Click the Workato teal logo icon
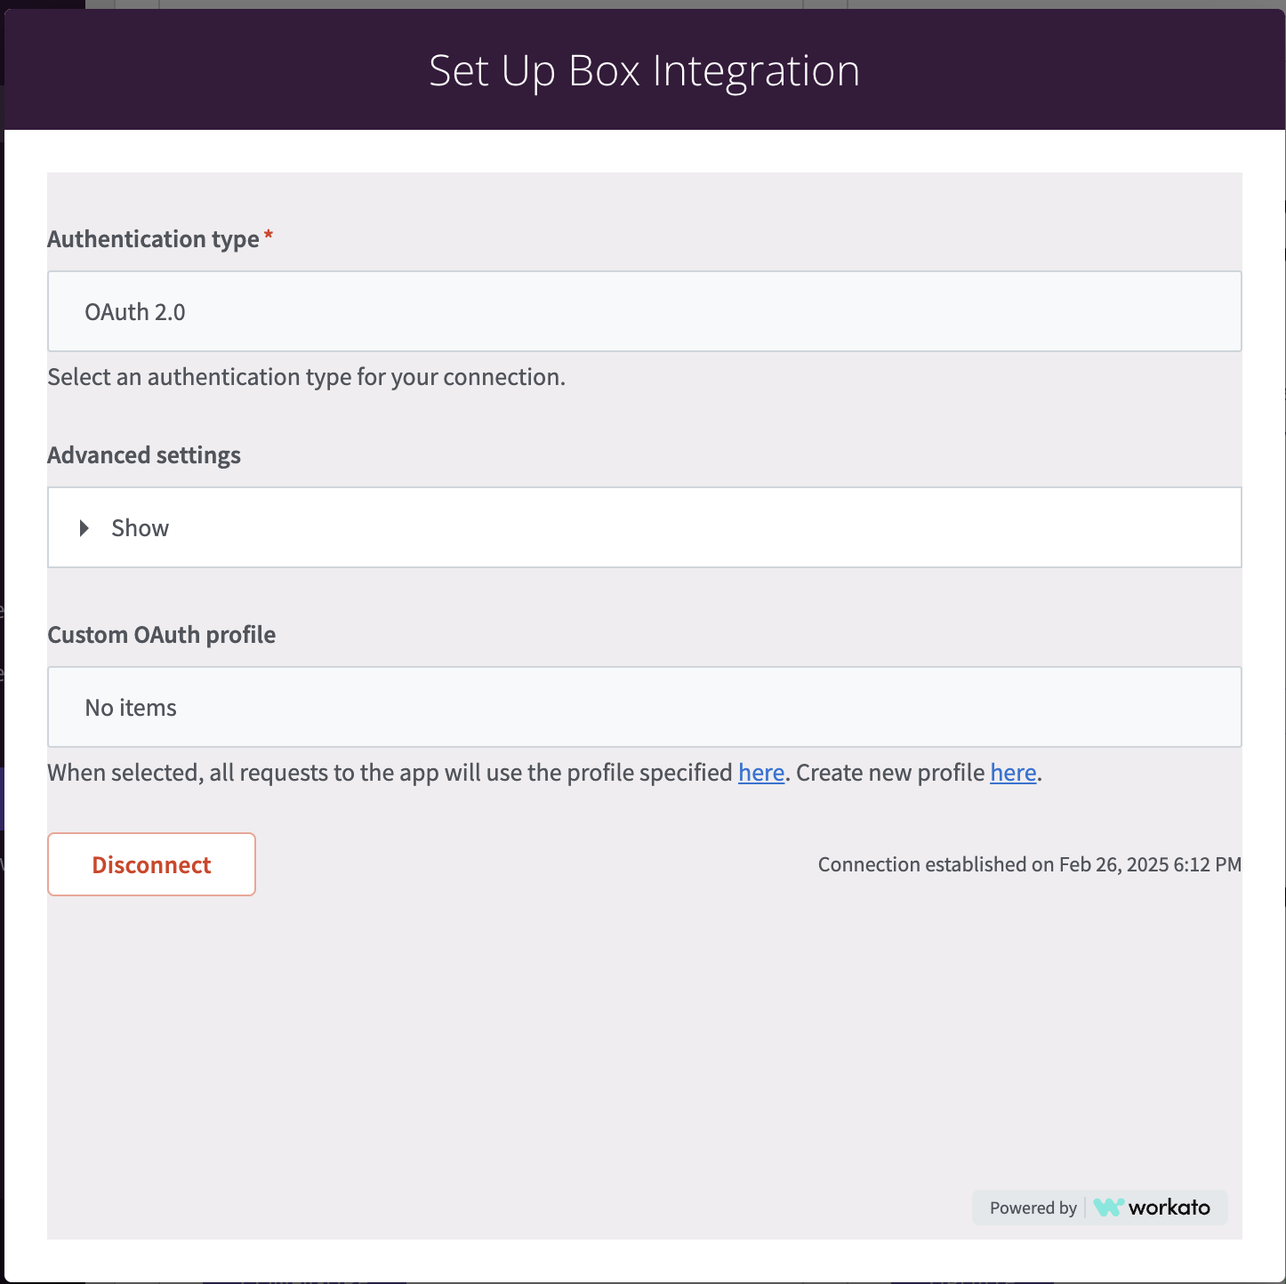Screen dimensions: 1286x1284 click(1108, 1208)
